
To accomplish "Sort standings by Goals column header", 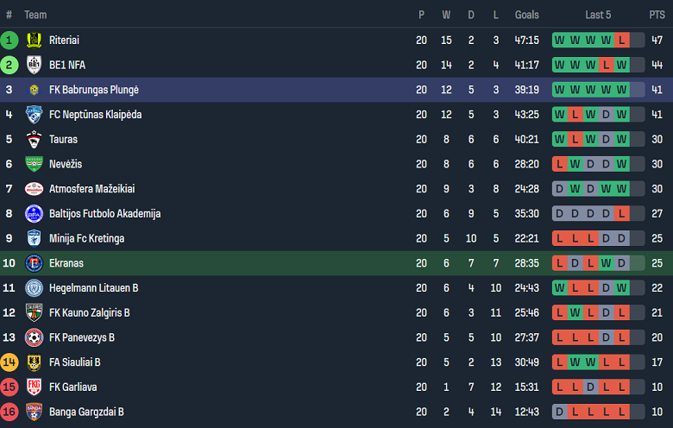I will click(526, 15).
